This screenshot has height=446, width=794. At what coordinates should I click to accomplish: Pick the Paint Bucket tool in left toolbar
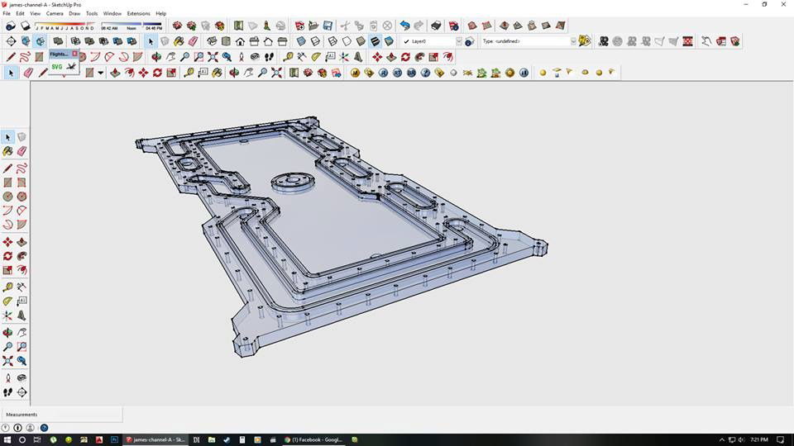[x=7, y=151]
